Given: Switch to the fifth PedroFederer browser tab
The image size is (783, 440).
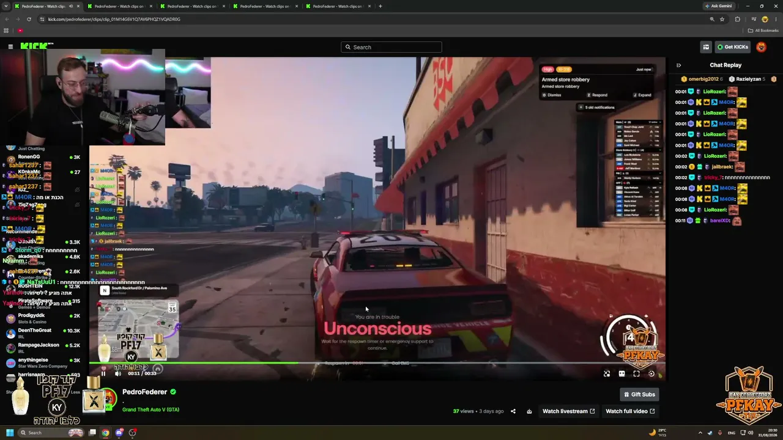Looking at the screenshot, I should (338, 6).
